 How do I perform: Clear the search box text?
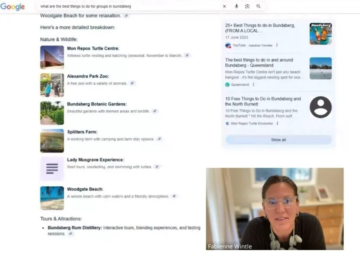(x=224, y=6)
